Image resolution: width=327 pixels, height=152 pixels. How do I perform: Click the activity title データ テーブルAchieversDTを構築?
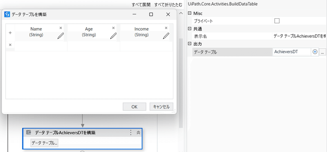tap(65, 132)
